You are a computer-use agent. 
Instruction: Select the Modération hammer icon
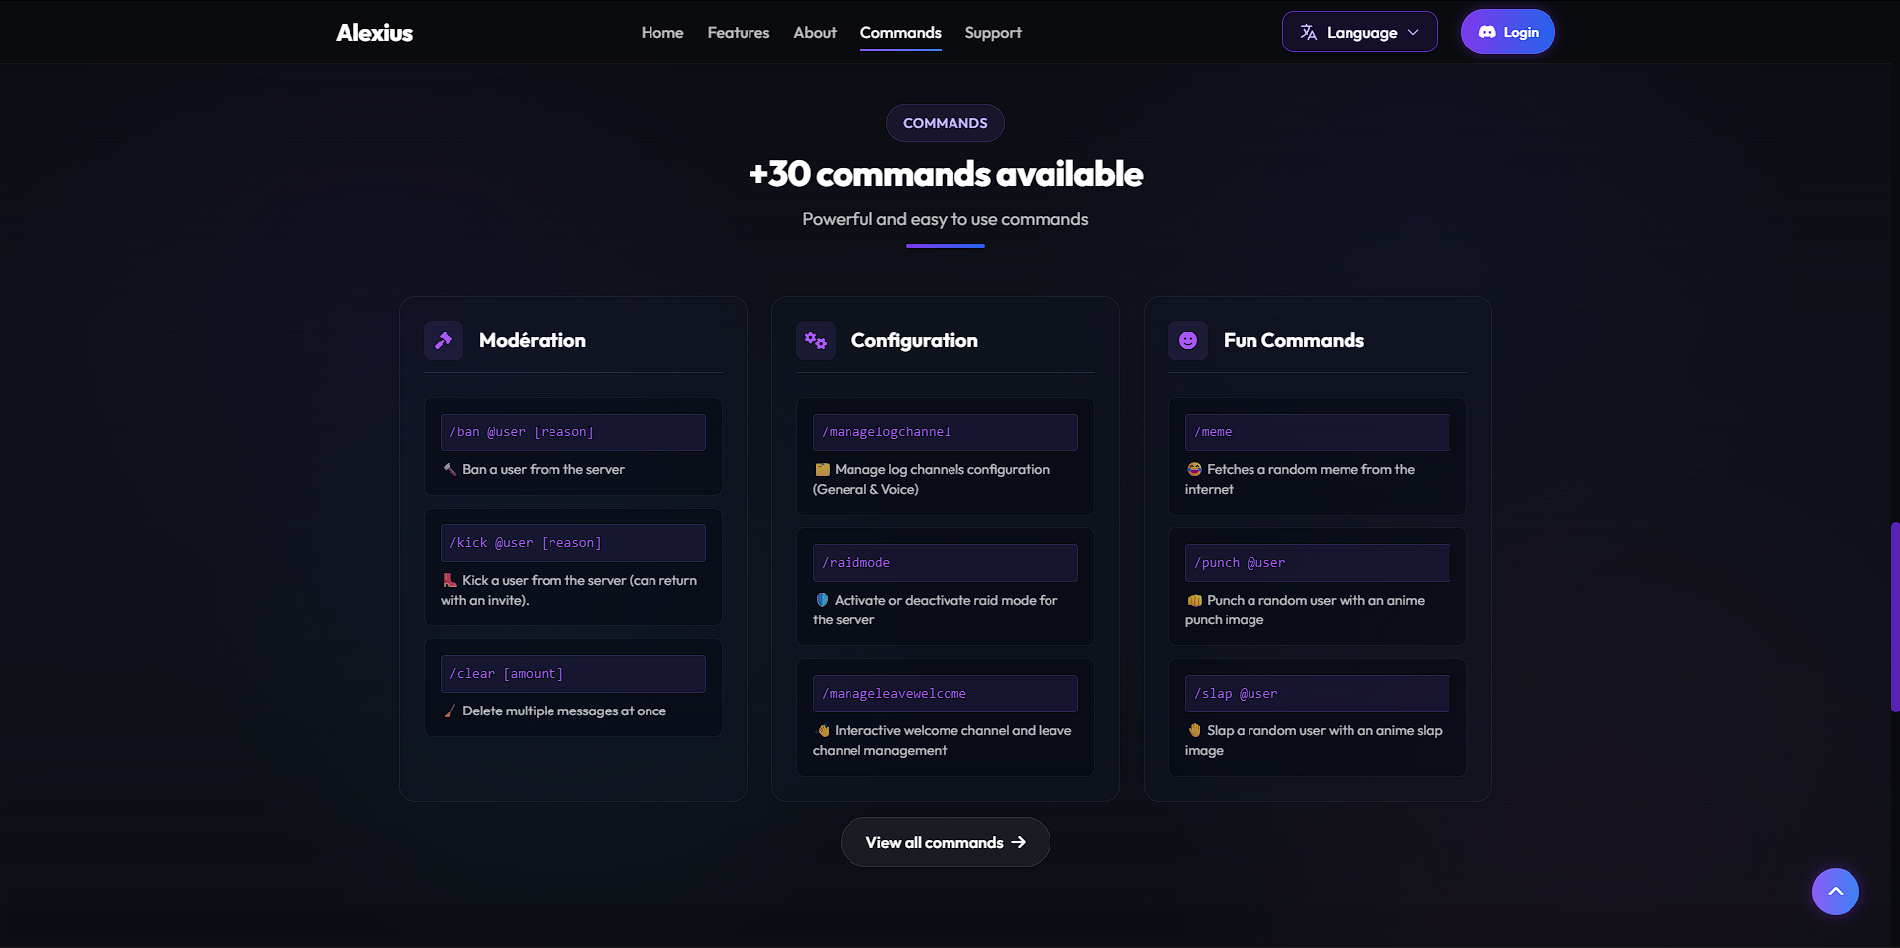click(443, 339)
